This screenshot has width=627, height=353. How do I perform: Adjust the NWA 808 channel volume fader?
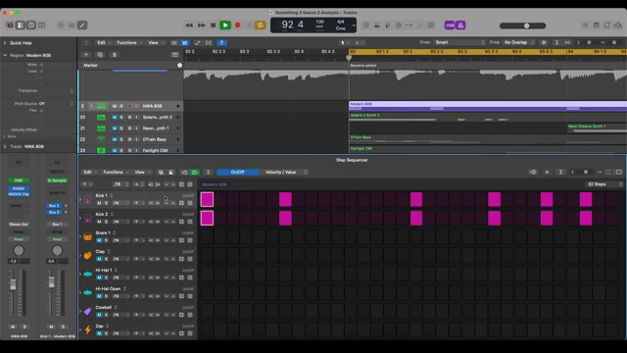click(x=13, y=284)
